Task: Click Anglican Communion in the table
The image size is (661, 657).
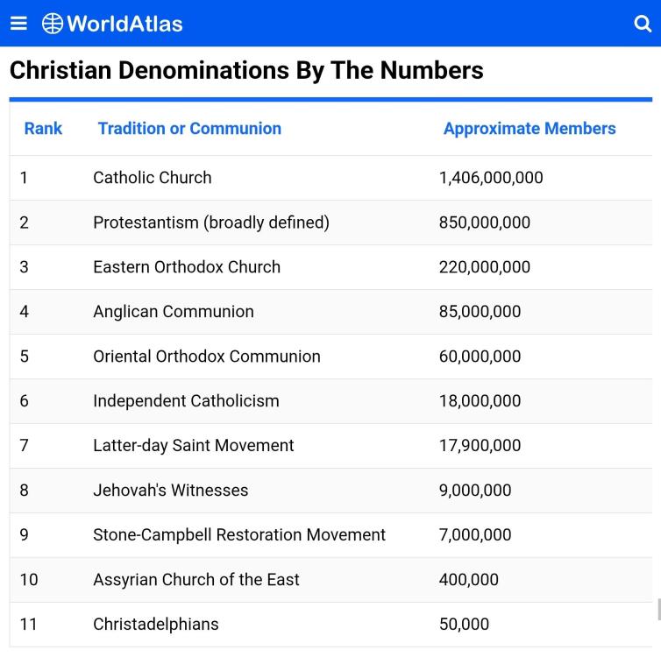Action: [174, 312]
